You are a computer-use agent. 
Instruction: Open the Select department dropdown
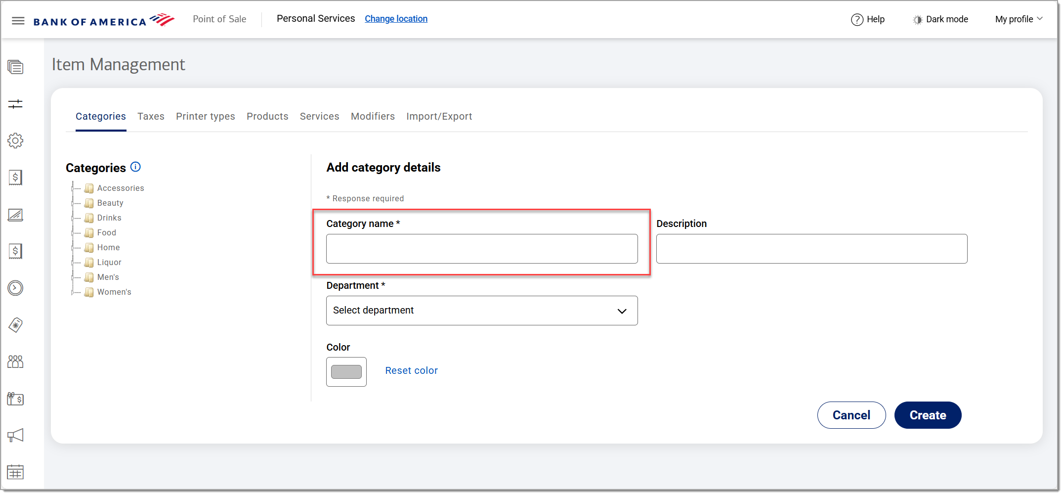[x=481, y=311]
